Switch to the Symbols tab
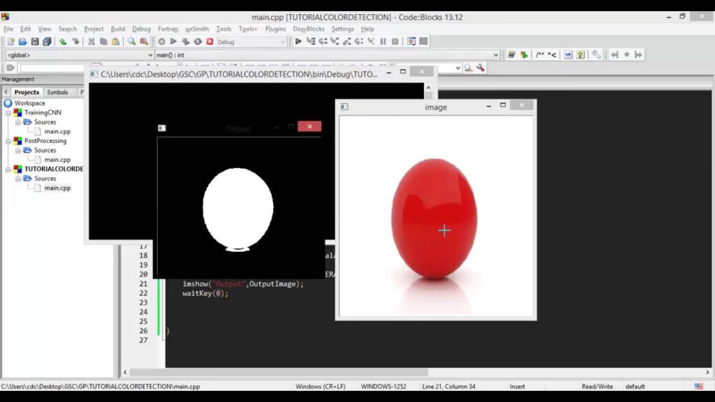 [x=57, y=92]
